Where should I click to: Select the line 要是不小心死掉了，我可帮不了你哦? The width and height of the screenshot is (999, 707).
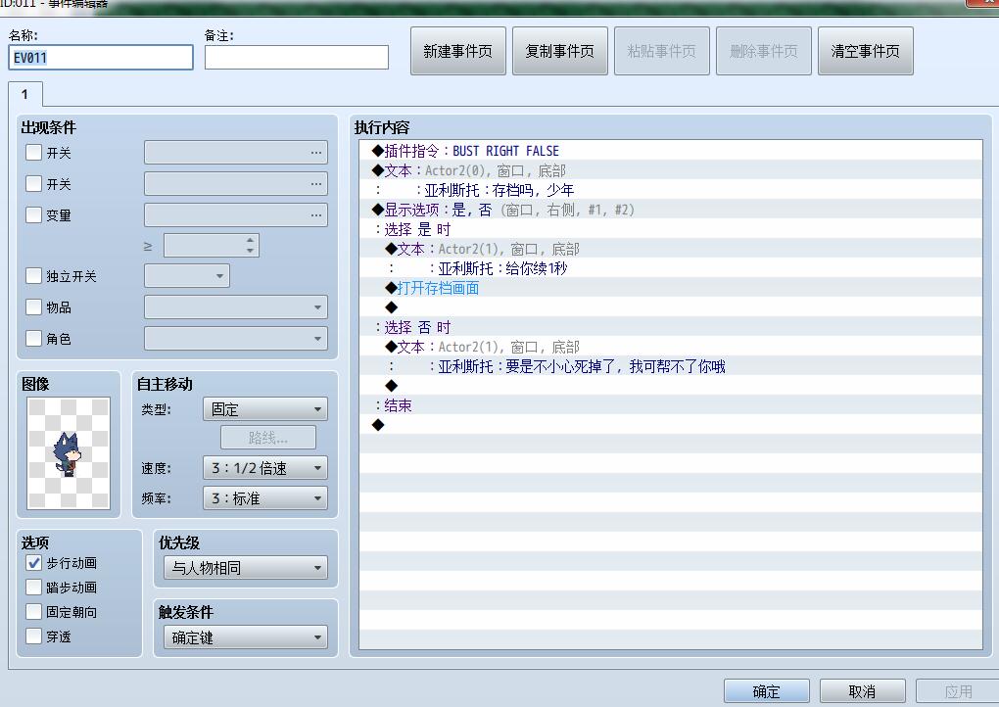coord(670,366)
